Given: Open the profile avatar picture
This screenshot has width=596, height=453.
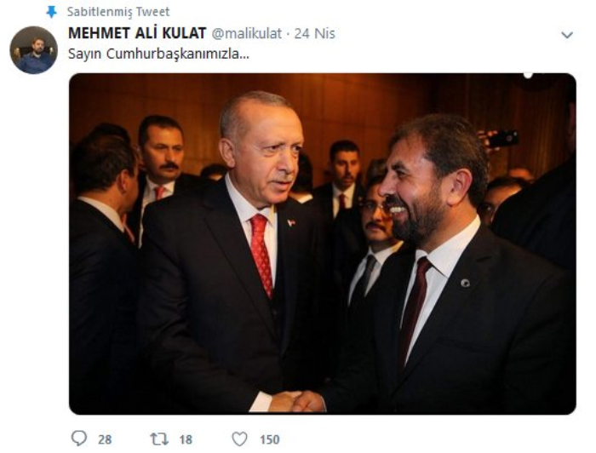Looking at the screenshot, I should [x=33, y=49].
